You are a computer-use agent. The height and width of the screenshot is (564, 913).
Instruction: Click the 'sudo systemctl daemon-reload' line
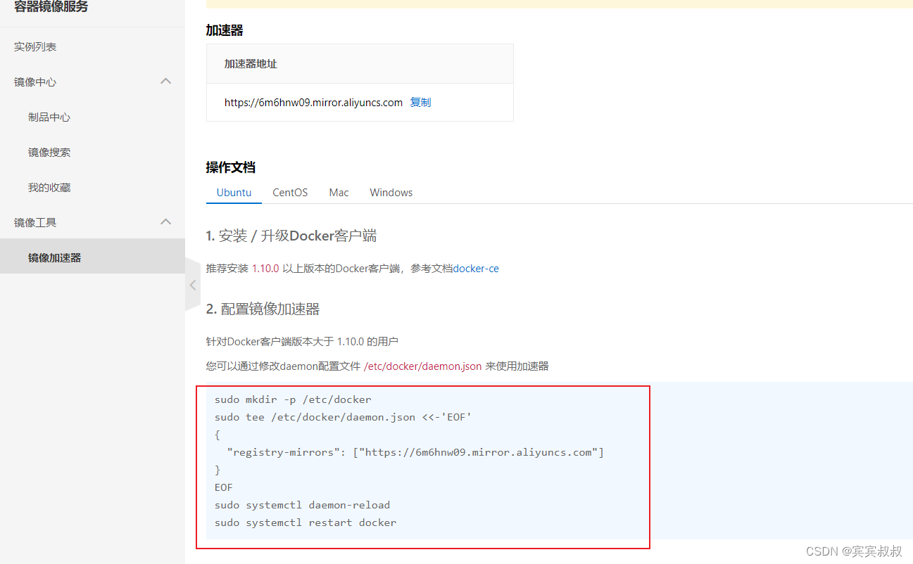coord(302,505)
